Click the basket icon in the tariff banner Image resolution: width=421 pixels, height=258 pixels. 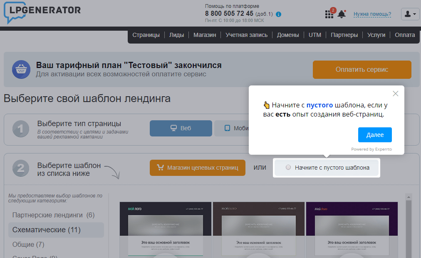point(20,69)
